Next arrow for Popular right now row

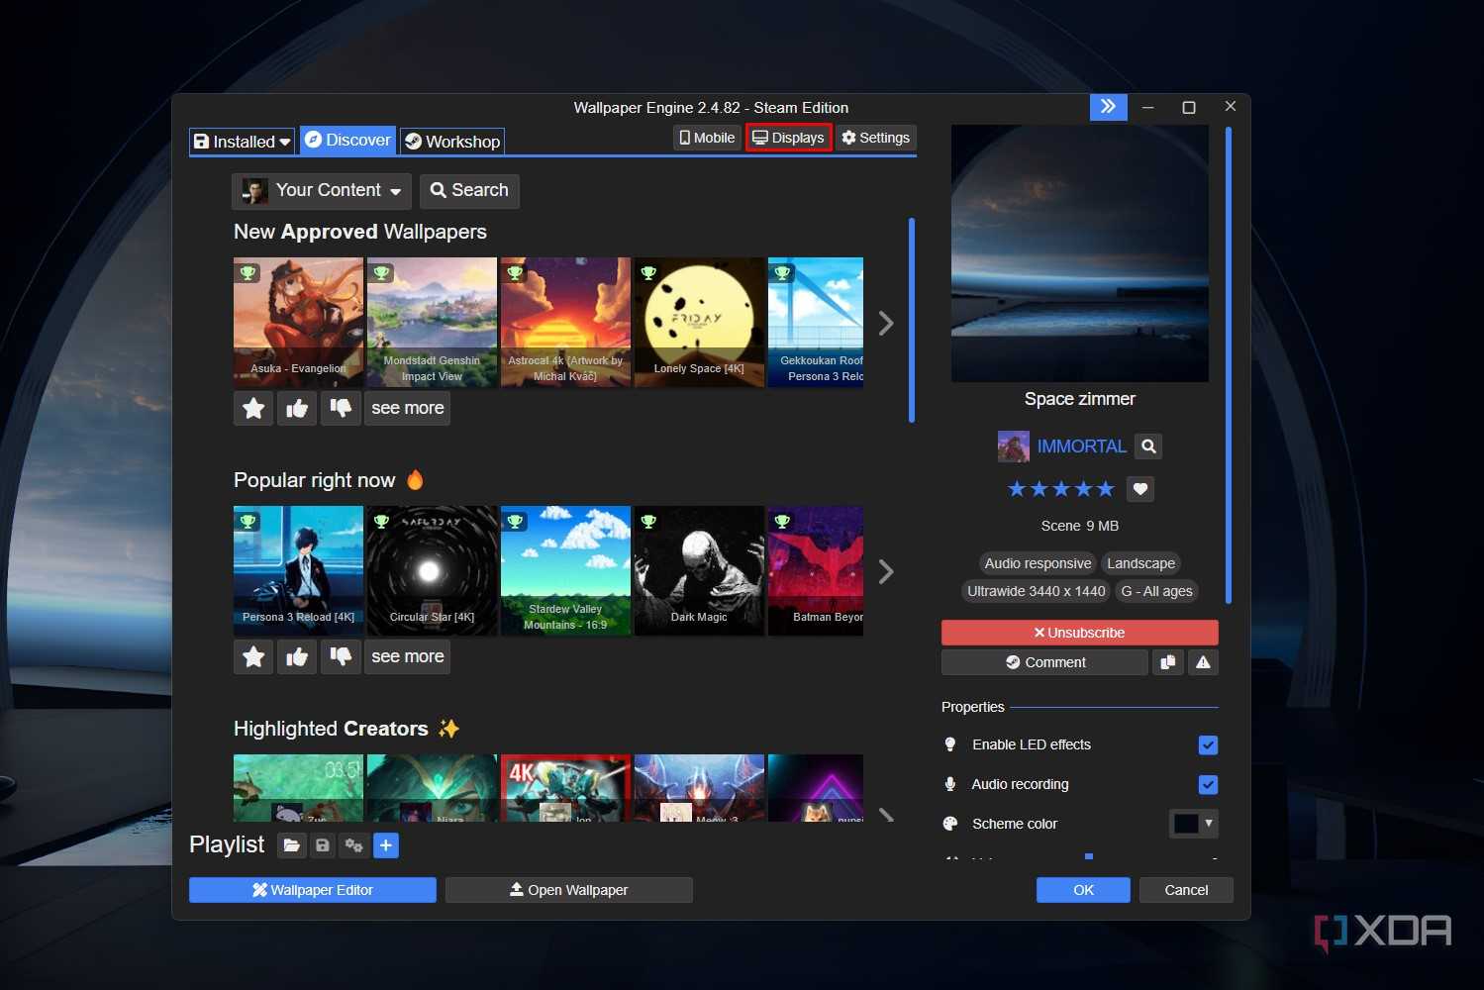coord(886,571)
